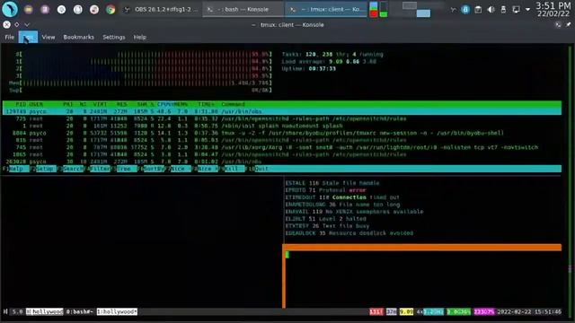Viewport: 575px width, 323px height.
Task: Click htop F5 Tree button
Action: (x=124, y=169)
